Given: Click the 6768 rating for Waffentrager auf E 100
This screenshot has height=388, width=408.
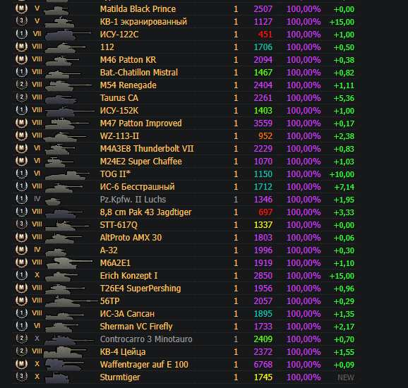Looking at the screenshot, I should (263, 365).
